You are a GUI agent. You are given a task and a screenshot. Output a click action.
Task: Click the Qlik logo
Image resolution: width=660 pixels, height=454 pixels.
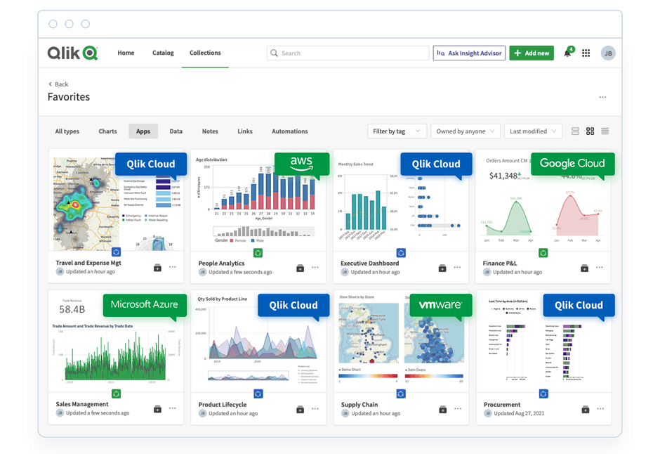72,53
